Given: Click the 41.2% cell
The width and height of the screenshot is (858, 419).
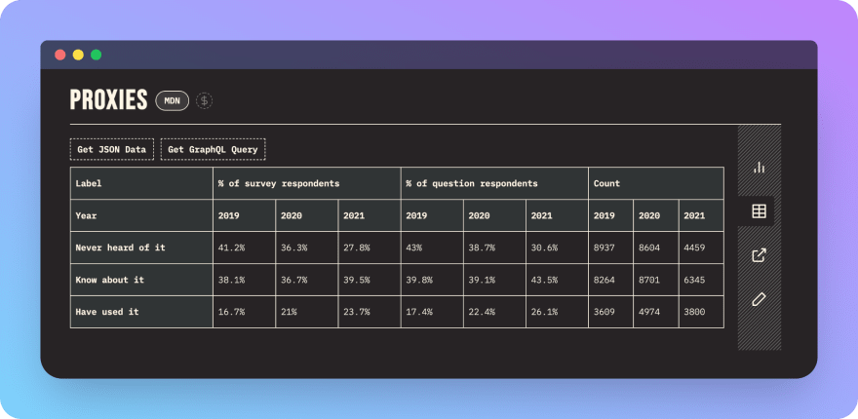Looking at the screenshot, I should [x=244, y=248].
